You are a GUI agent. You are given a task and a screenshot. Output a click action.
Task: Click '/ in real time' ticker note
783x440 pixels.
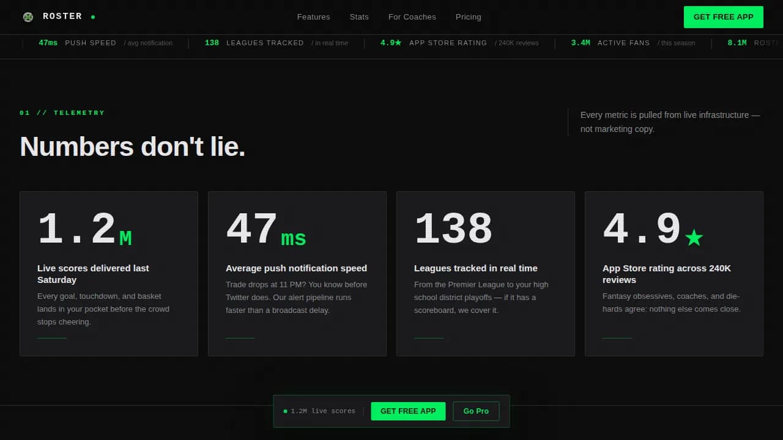point(330,43)
